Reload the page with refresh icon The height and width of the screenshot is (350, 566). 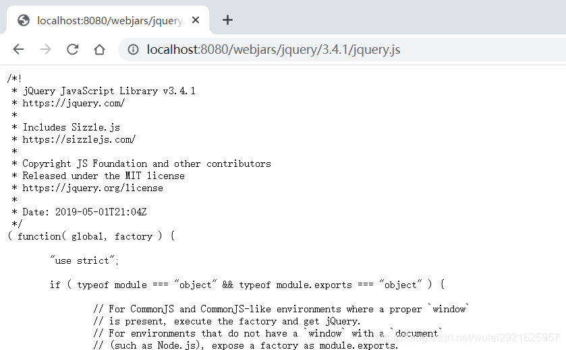coord(73,49)
